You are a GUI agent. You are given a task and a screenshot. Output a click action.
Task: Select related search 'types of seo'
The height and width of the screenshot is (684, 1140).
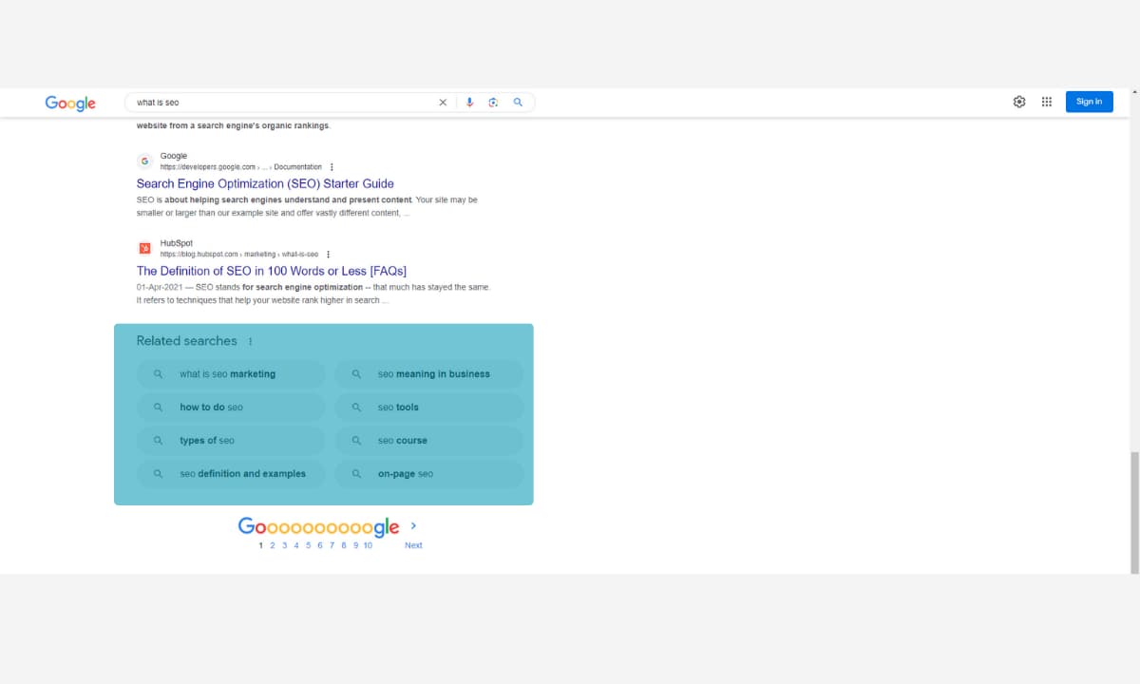tap(230, 441)
